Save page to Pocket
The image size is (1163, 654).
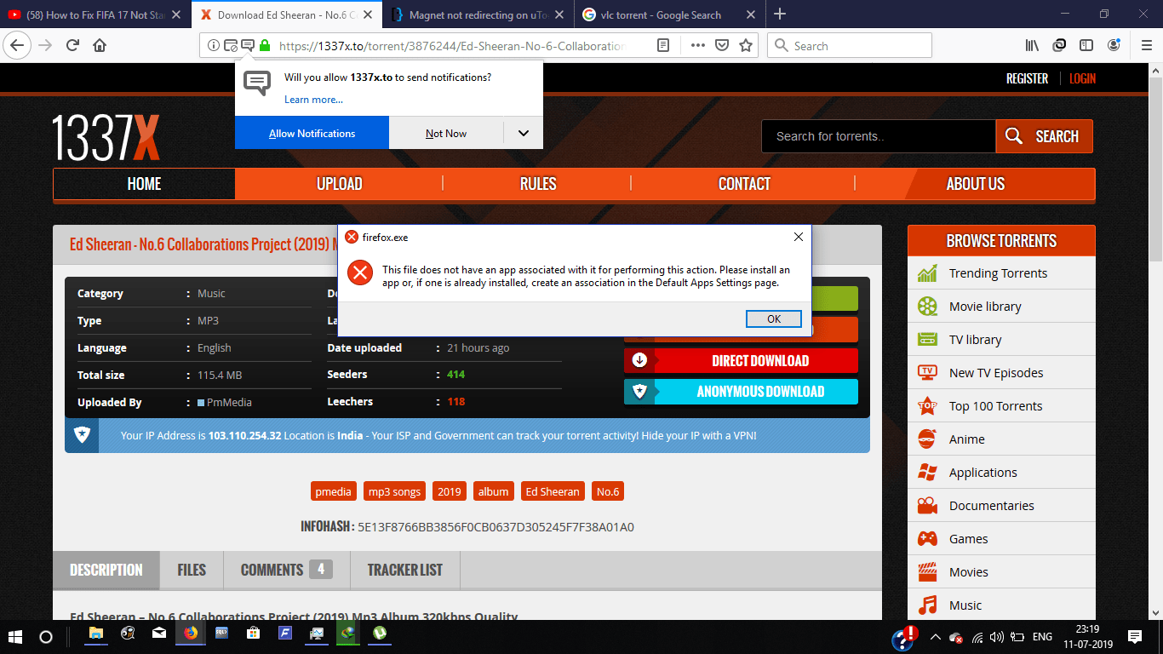[x=722, y=46]
